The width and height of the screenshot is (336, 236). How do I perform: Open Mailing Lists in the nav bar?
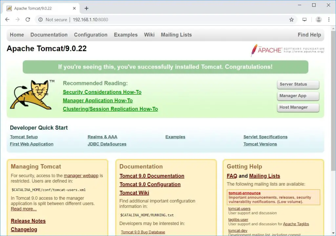(176, 35)
